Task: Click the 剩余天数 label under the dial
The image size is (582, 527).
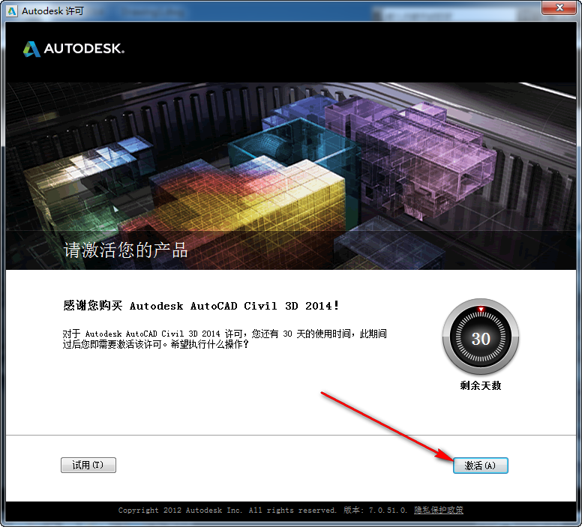Action: (x=481, y=385)
